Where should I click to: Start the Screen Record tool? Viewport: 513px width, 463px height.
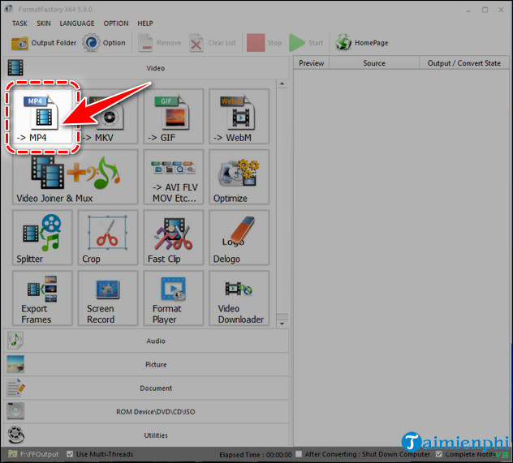pyautogui.click(x=108, y=298)
